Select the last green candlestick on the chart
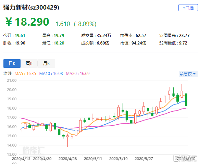Image resolution: width=199 pixels, height=164 pixels. click(x=186, y=100)
